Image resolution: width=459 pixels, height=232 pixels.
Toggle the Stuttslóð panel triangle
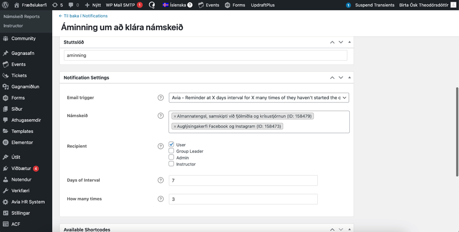tap(349, 42)
